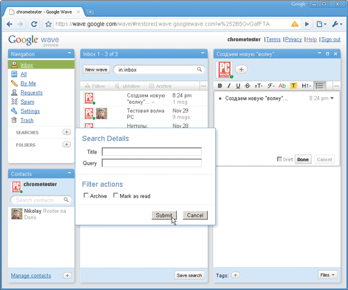This screenshot has height=290, width=348.
Task: Close the open wave panel
Action: tap(336, 54)
